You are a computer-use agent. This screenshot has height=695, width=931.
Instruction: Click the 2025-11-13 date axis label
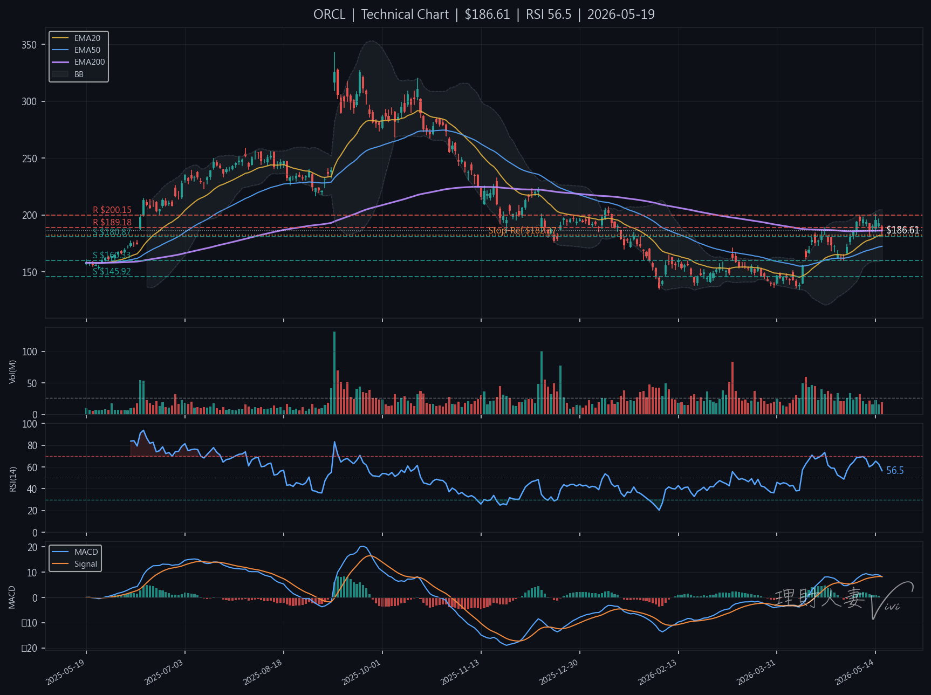pos(461,672)
